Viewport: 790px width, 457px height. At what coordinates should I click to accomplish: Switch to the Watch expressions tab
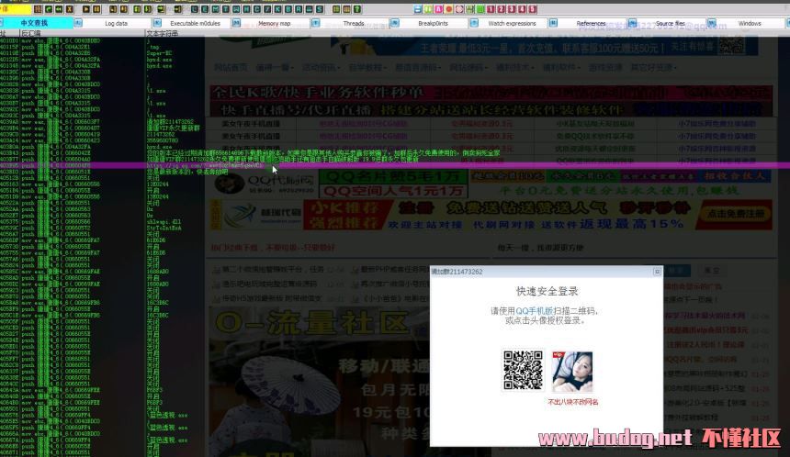point(513,23)
